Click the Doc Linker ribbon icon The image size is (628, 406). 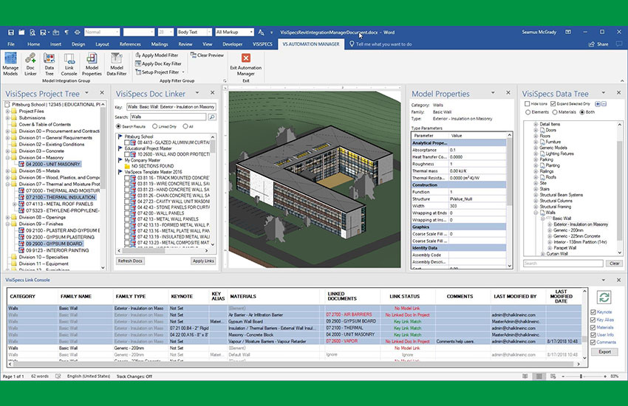32,64
